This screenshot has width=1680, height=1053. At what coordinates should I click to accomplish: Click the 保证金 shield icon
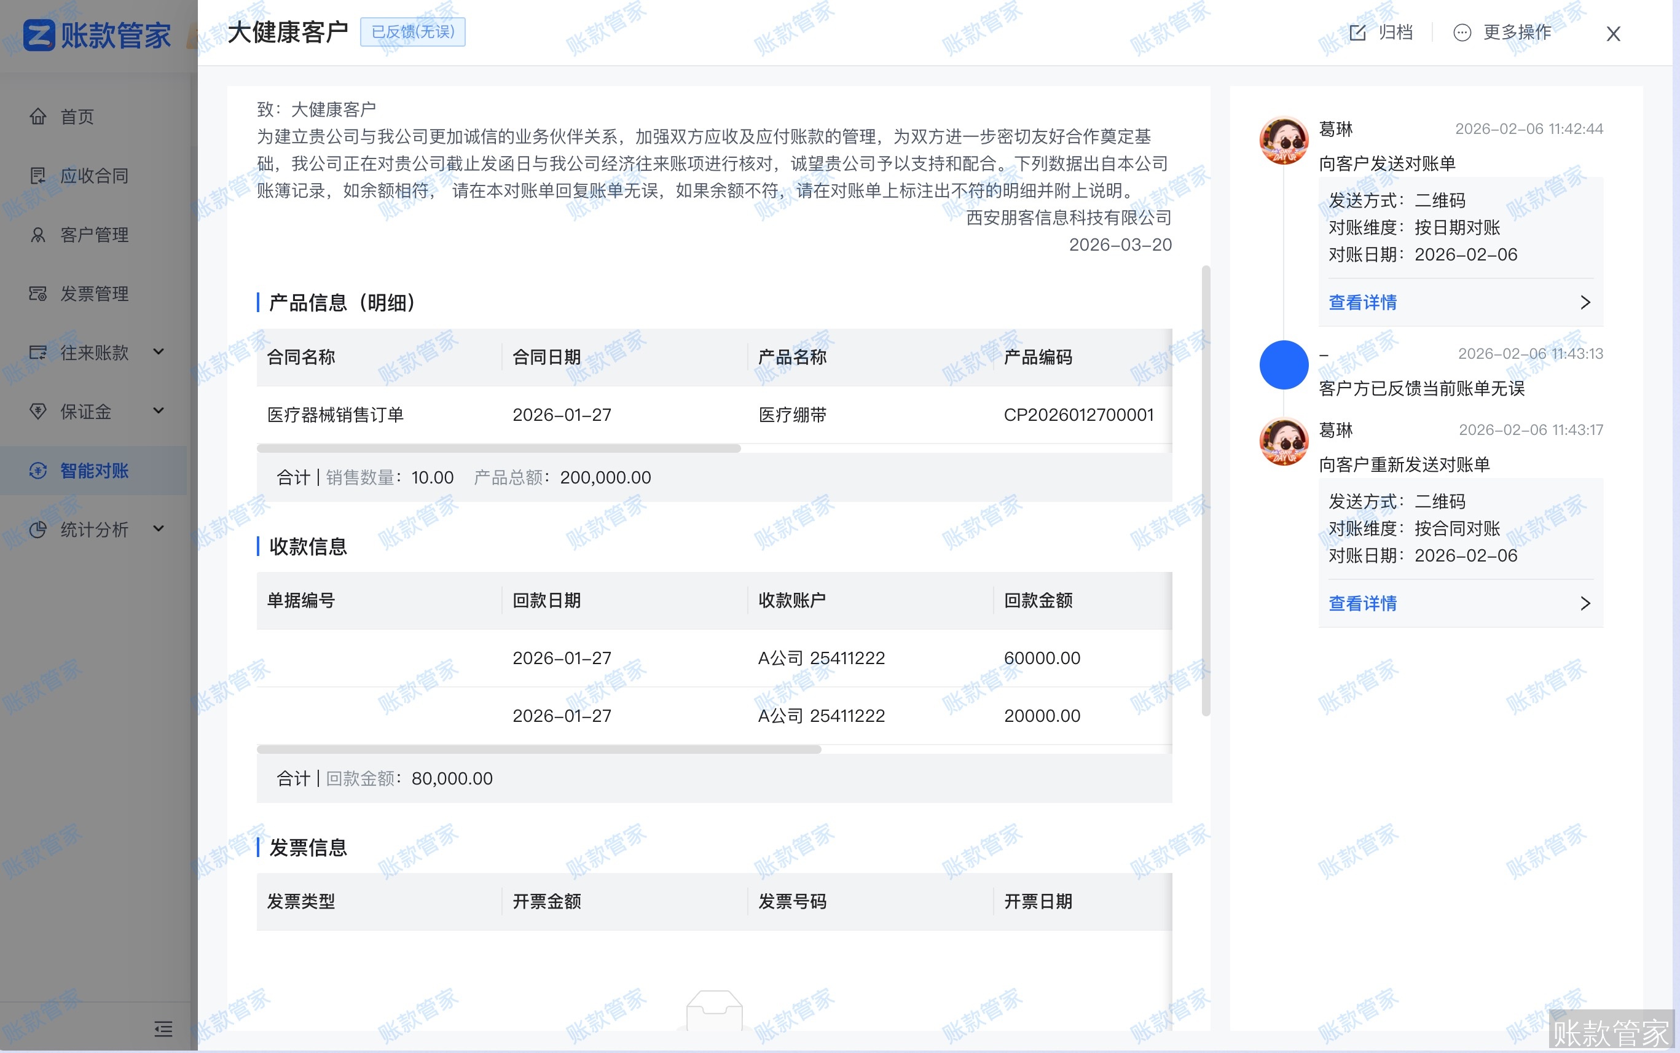click(x=38, y=412)
